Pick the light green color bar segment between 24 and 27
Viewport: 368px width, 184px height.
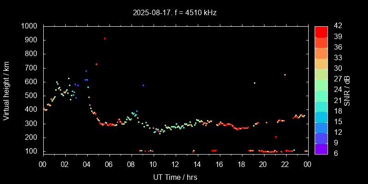(x=321, y=85)
